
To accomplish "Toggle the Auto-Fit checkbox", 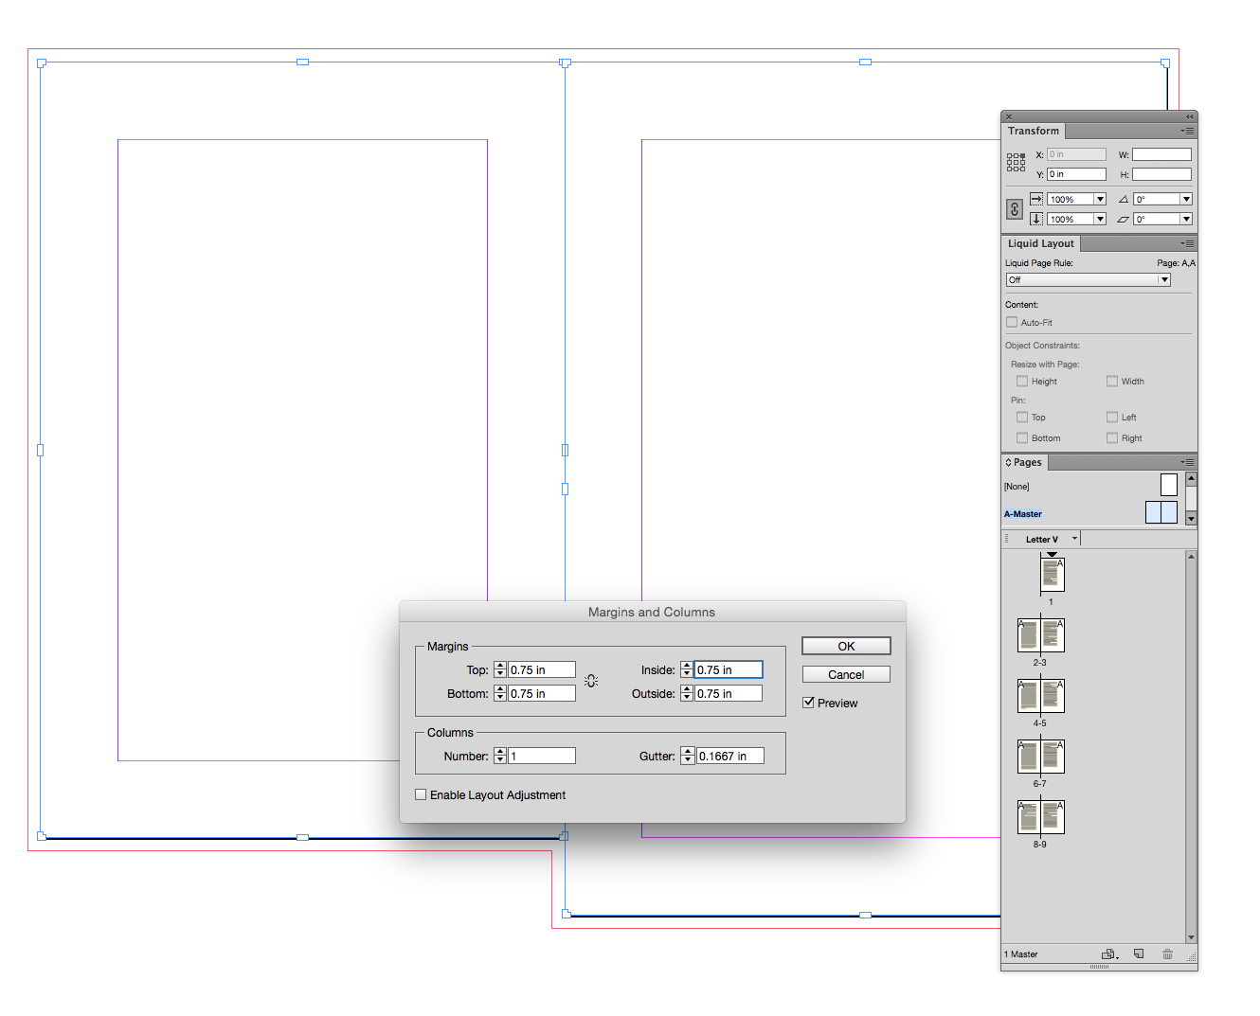I will click(1012, 322).
